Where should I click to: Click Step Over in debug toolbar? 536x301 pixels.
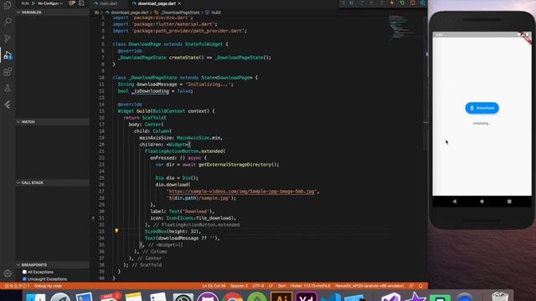(x=361, y=3)
